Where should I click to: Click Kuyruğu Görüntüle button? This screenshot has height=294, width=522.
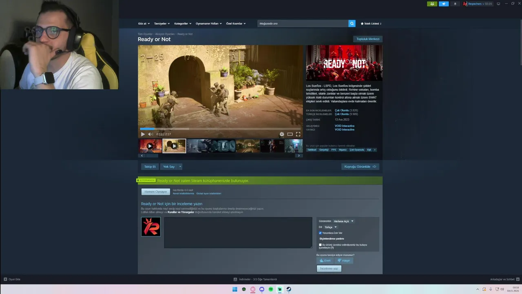pos(360,167)
